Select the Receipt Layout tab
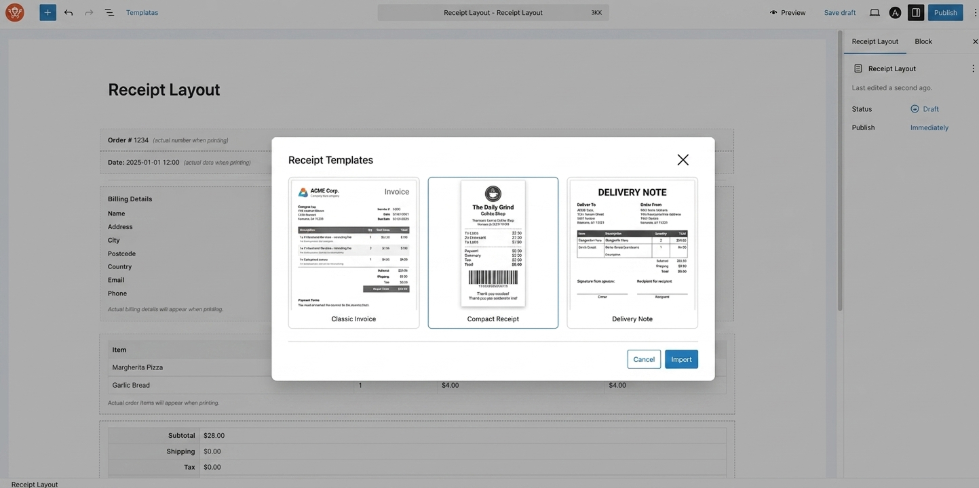The height and width of the screenshot is (488, 979). point(875,41)
